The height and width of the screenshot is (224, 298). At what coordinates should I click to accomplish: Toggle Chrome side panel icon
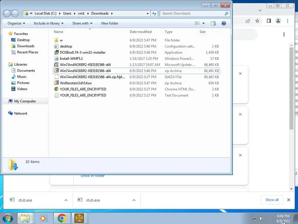[269, 21]
